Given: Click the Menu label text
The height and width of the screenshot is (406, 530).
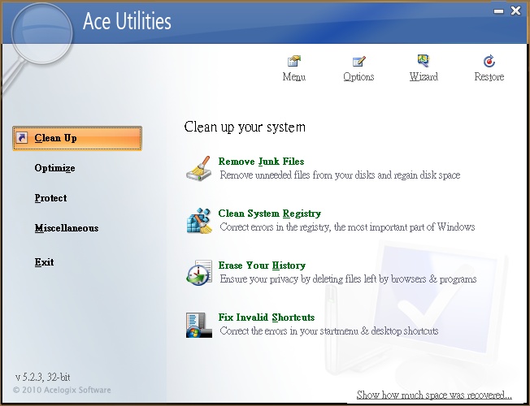Looking at the screenshot, I should [294, 77].
